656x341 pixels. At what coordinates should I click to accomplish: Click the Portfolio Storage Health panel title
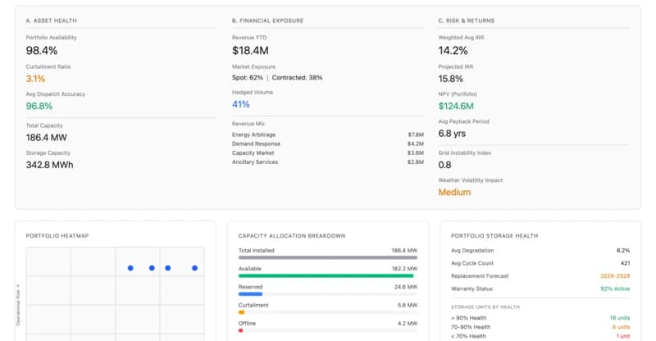[x=494, y=235]
